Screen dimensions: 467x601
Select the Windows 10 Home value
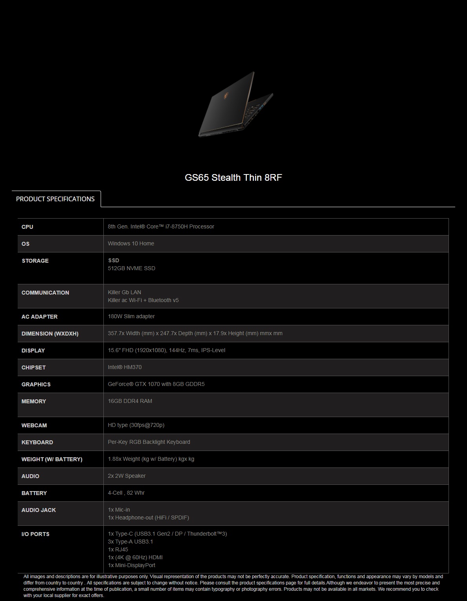point(131,243)
